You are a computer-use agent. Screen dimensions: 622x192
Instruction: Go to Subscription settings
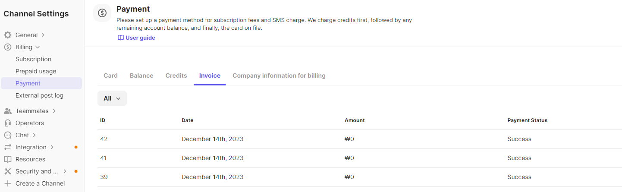coord(33,59)
